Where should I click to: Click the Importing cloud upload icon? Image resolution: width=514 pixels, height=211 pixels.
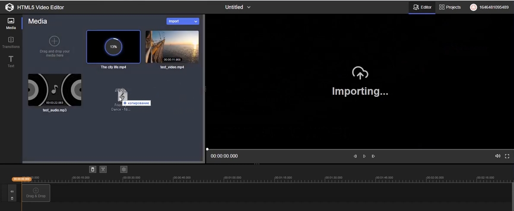click(x=360, y=73)
